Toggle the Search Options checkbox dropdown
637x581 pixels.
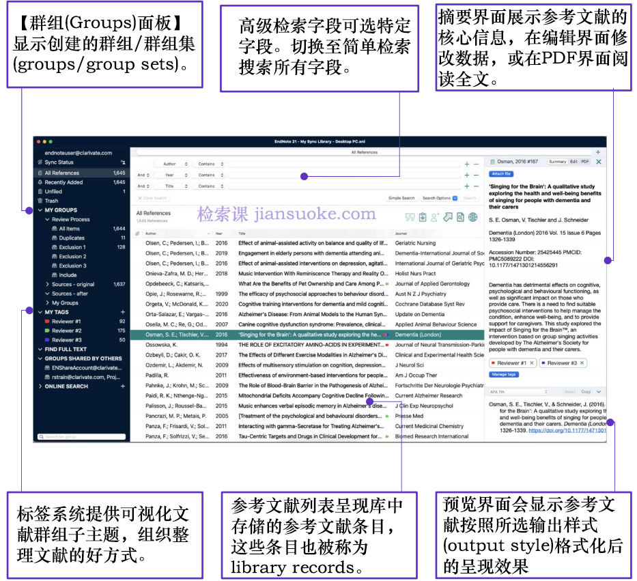click(x=455, y=198)
